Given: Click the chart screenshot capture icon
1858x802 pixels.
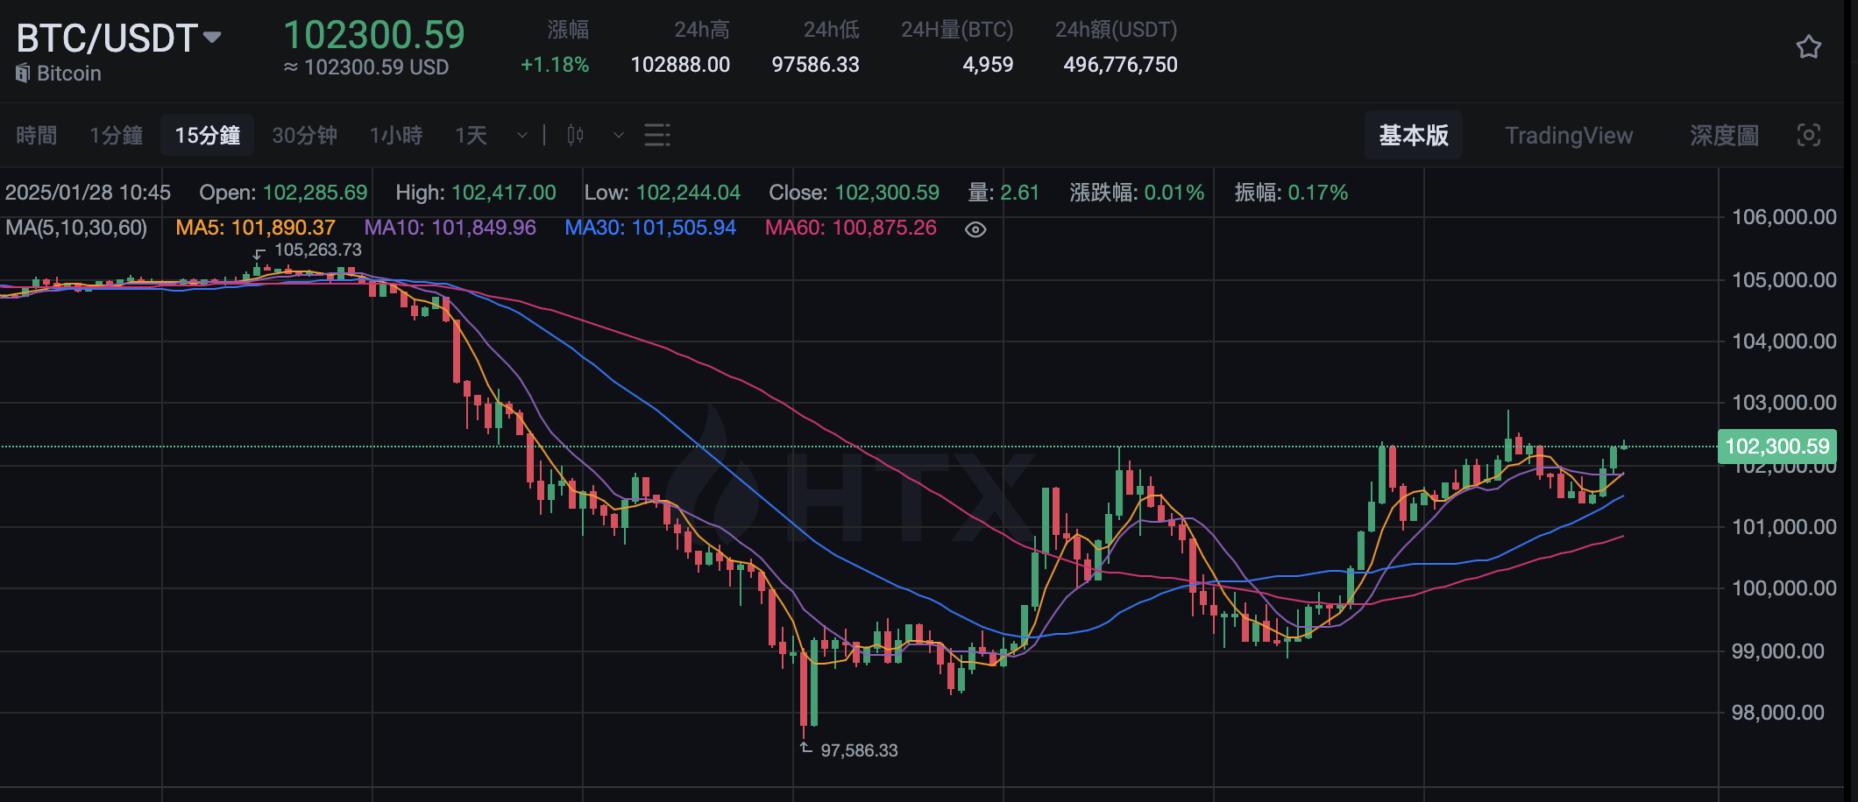Looking at the screenshot, I should 1811,135.
